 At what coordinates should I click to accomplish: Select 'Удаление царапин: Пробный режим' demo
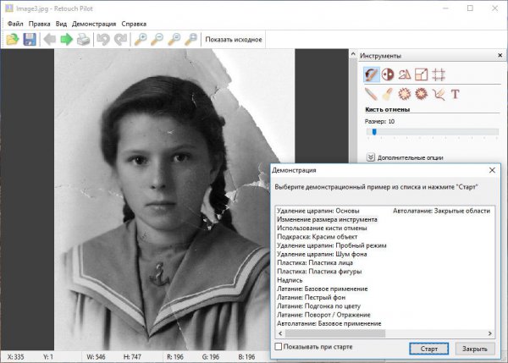(x=331, y=245)
